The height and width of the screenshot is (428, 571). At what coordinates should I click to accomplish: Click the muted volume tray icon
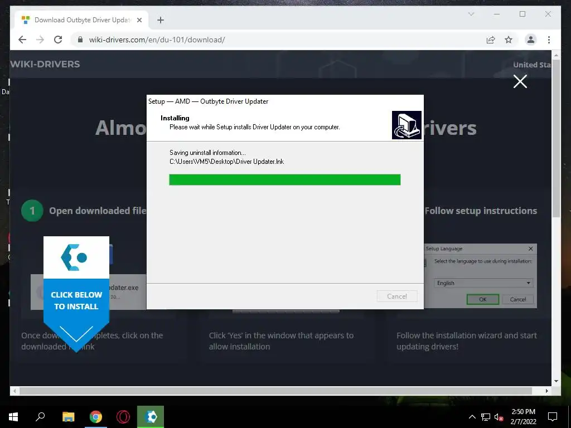pyautogui.click(x=499, y=417)
